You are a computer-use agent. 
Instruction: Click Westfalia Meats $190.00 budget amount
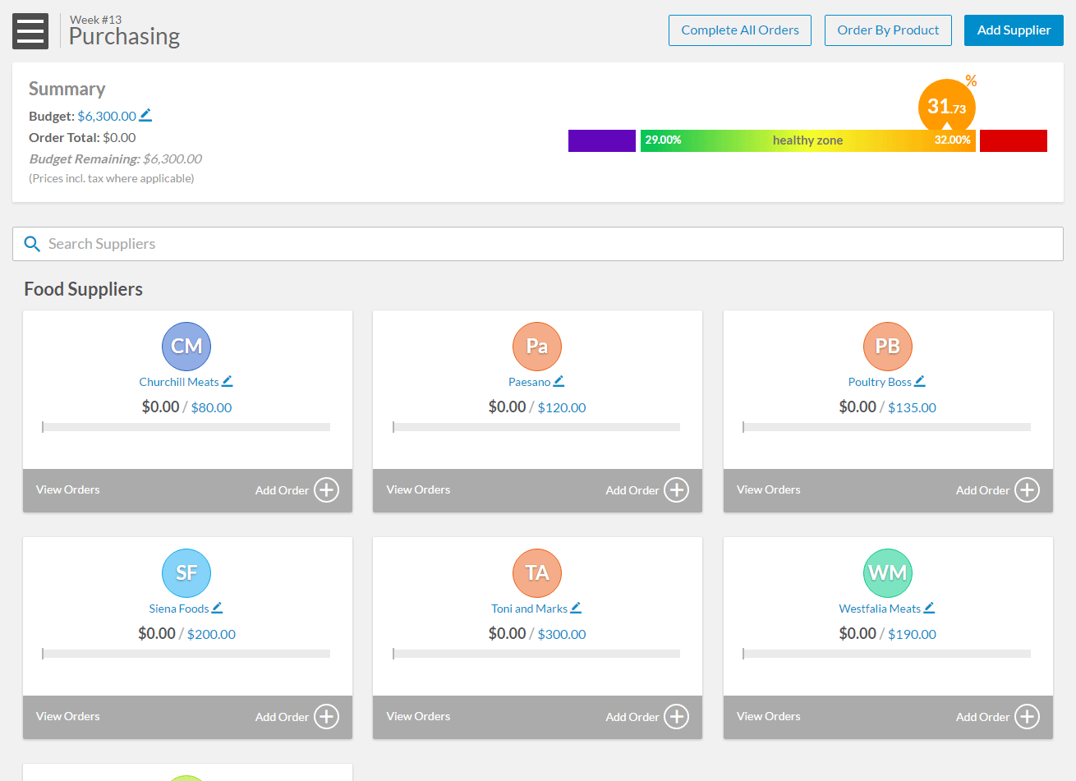pyautogui.click(x=912, y=634)
